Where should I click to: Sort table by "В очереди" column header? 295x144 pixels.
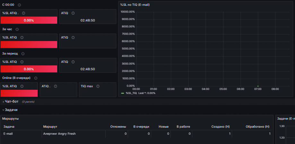click(141, 127)
